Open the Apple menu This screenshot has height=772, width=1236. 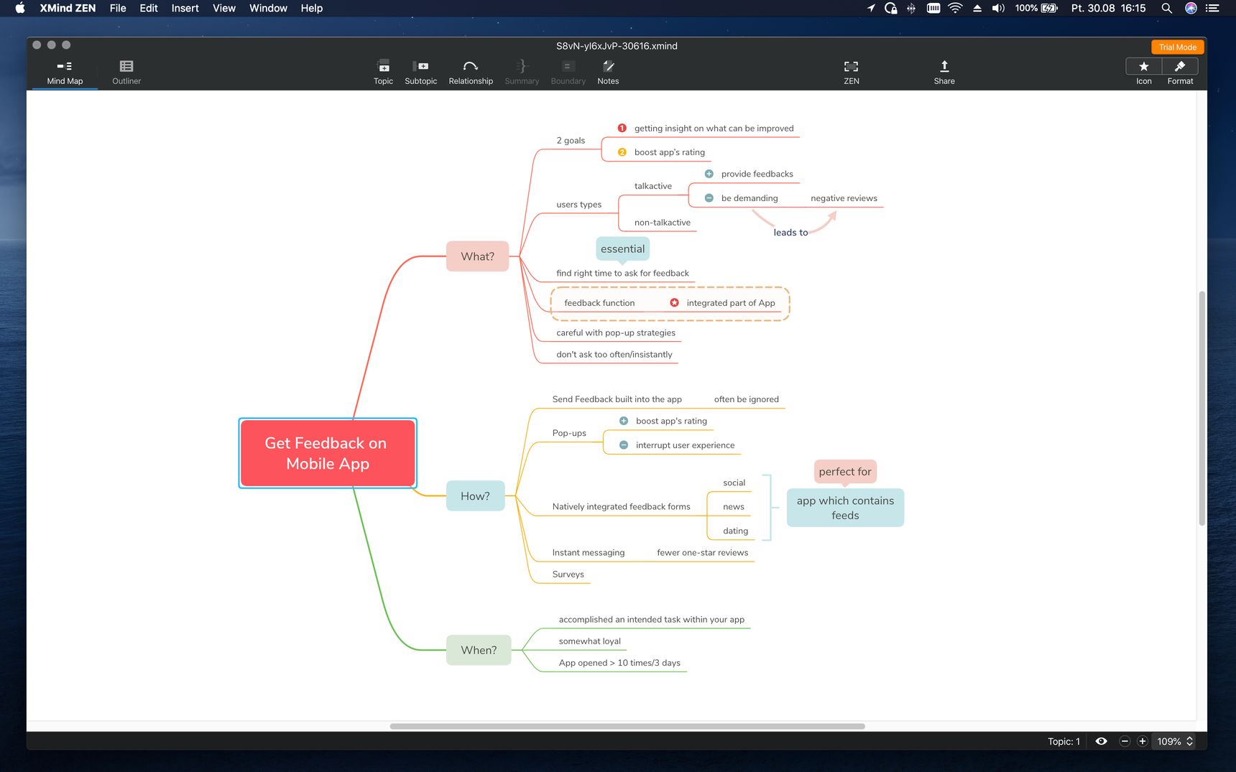[20, 8]
